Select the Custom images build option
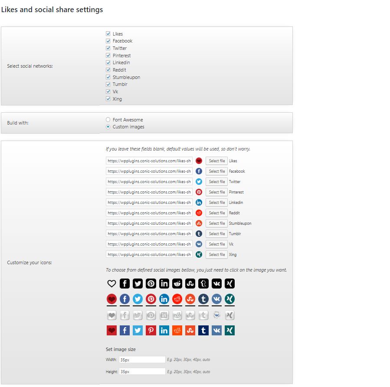390x387 pixels. (108, 127)
